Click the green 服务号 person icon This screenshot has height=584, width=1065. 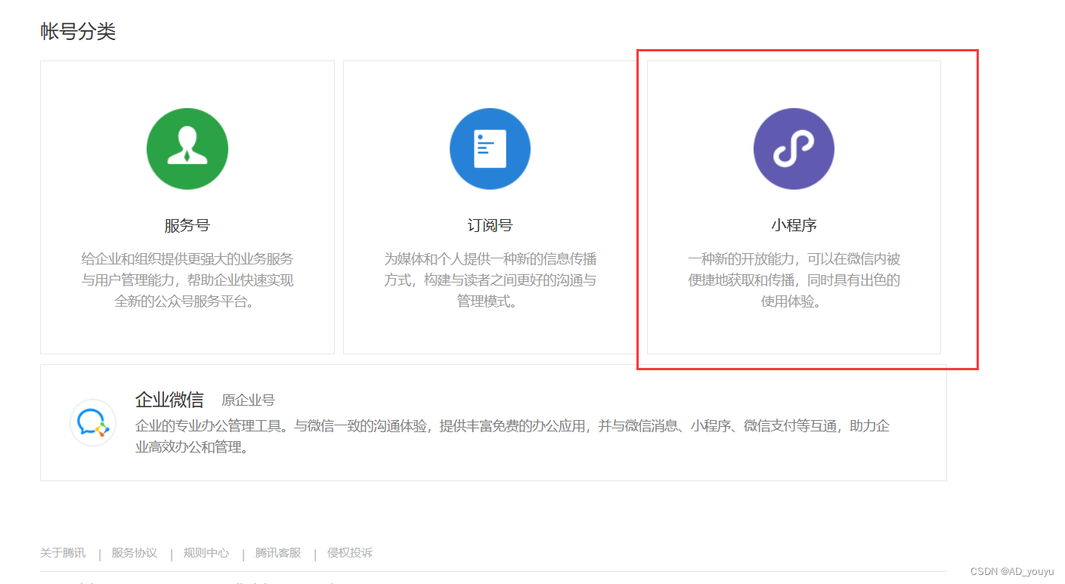click(x=187, y=149)
